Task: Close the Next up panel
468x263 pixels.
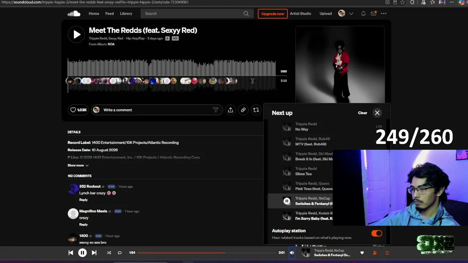Action: 377,113
